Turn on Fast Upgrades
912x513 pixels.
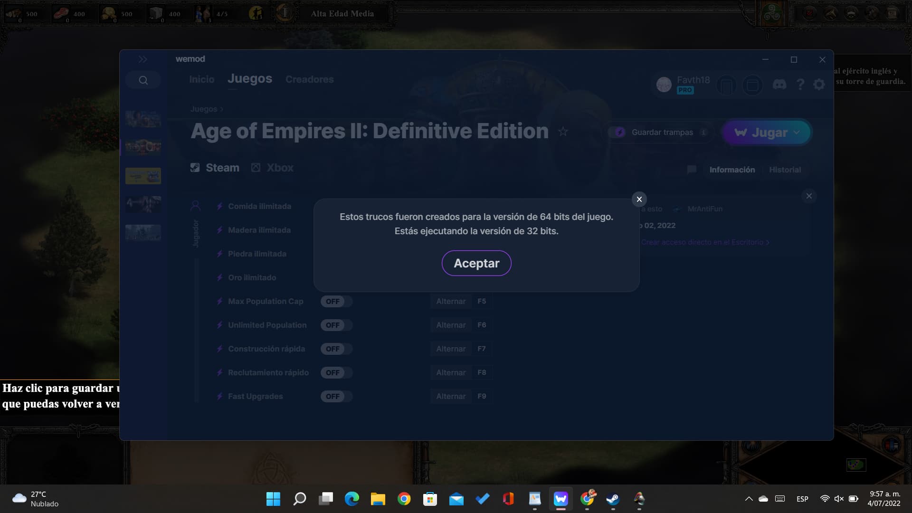point(336,396)
